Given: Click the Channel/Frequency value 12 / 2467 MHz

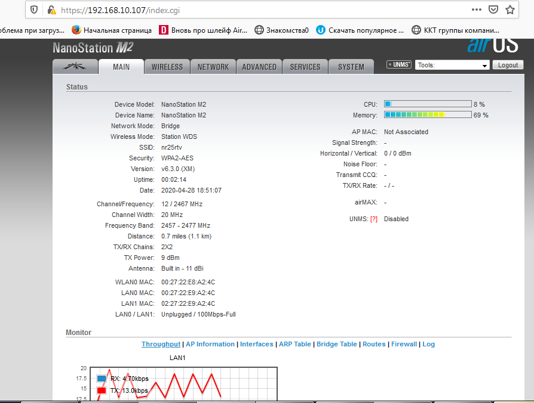Looking at the screenshot, I should 182,204.
